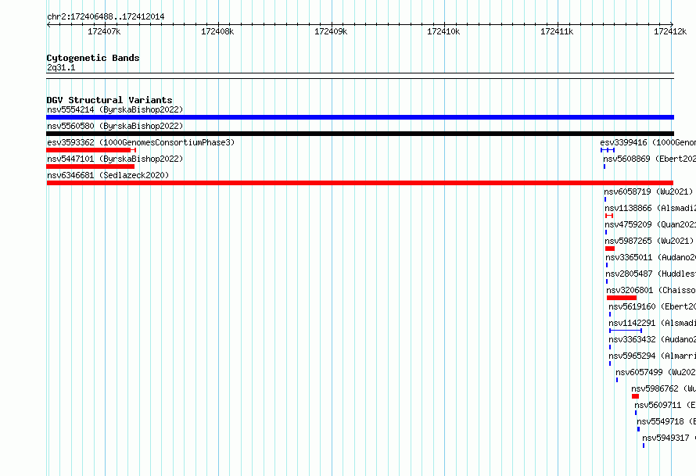696x476 pixels.
Task: Click the 2q31.1 band label
Action: 61,68
